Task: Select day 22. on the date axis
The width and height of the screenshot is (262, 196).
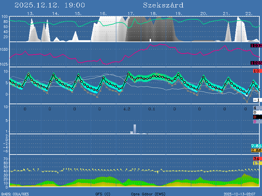Action: click(249, 13)
